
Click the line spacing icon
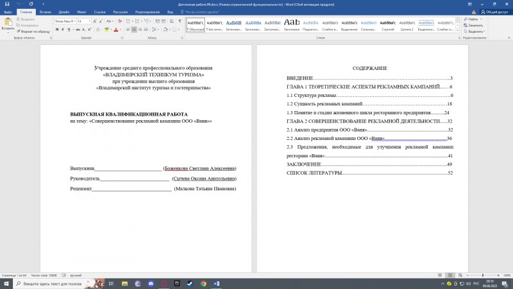(x=154, y=30)
